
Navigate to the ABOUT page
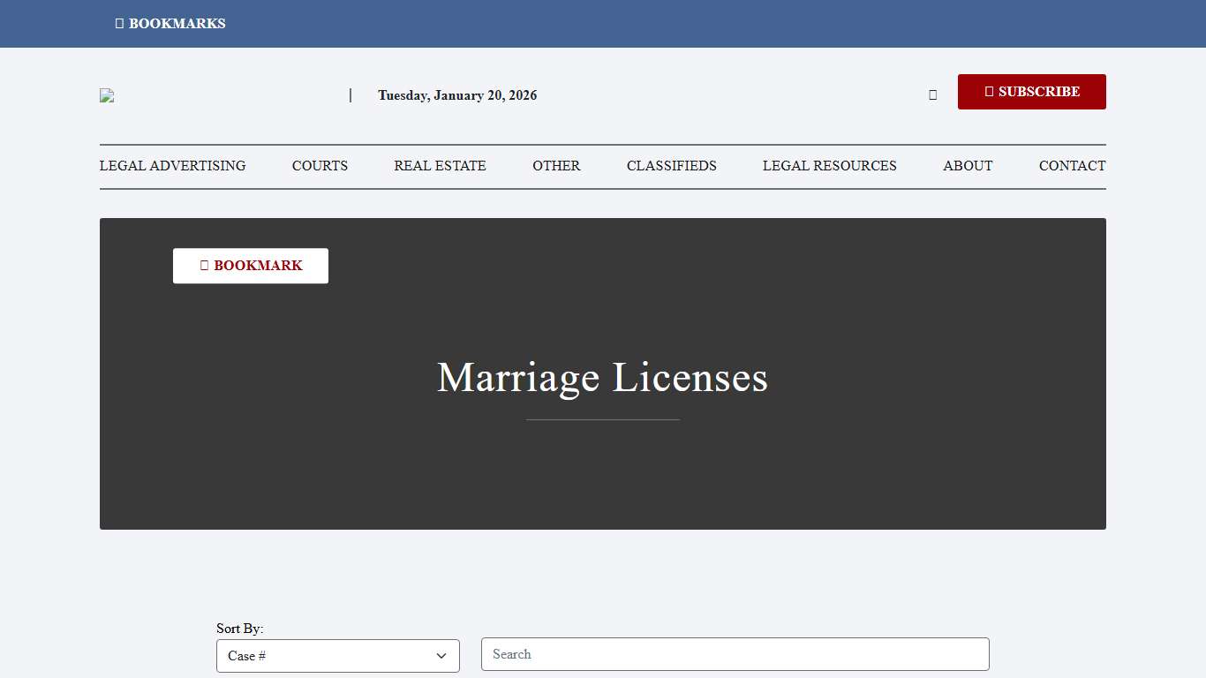point(968,166)
